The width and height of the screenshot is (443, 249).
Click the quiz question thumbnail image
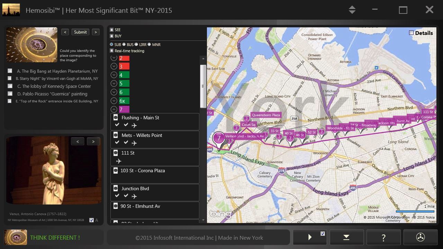click(x=32, y=45)
